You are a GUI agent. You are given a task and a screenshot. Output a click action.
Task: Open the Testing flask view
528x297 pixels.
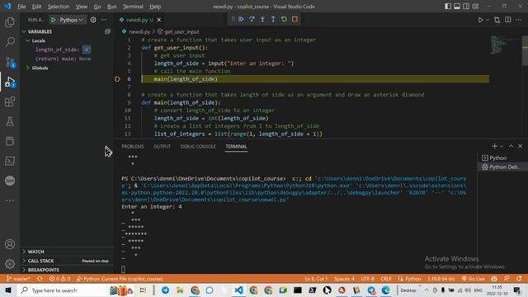coord(10,121)
